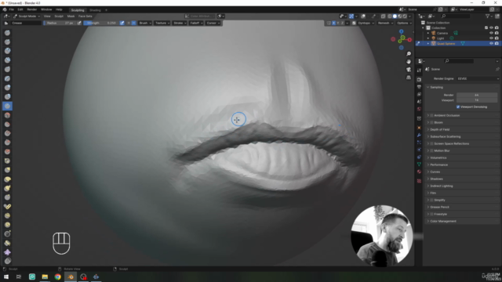The image size is (502, 282).
Task: Toggle camera view gizmo in viewport
Action: pos(409,70)
